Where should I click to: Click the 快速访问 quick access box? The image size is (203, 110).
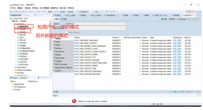[x=190, y=12]
